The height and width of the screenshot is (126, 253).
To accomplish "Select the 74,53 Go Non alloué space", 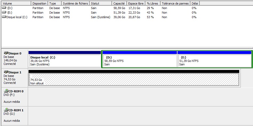I will pyautogui.click(x=133, y=80).
